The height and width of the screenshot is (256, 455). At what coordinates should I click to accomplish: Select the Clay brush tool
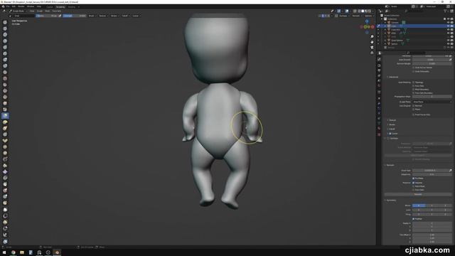pos(5,35)
